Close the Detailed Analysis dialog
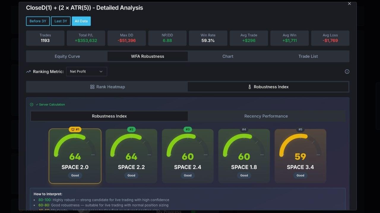This screenshot has width=380, height=213. tap(349, 4)
